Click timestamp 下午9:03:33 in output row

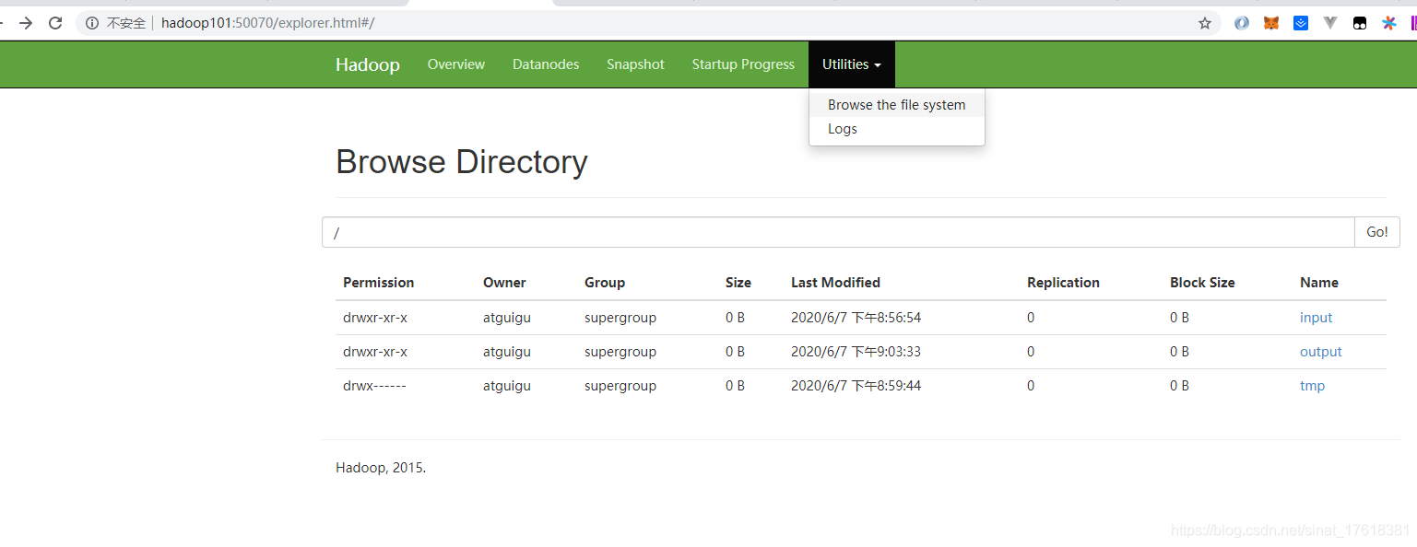coord(886,352)
